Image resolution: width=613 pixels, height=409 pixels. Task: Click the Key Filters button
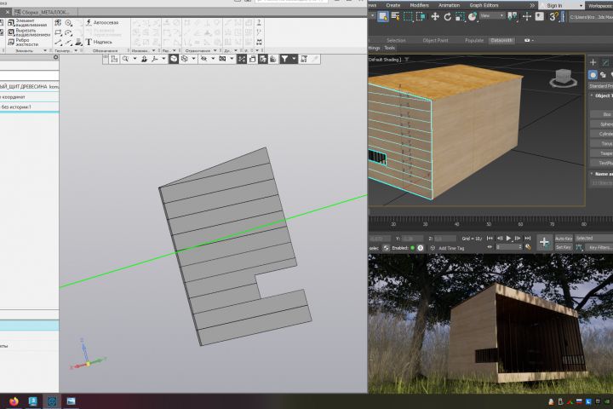click(x=599, y=247)
